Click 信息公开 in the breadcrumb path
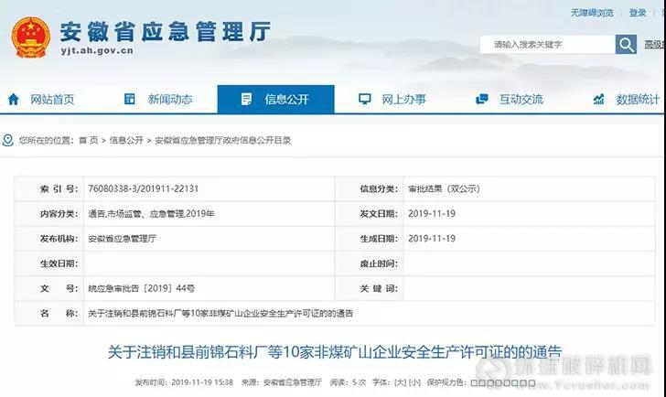Viewport: 666px width, 397px height. (x=126, y=140)
